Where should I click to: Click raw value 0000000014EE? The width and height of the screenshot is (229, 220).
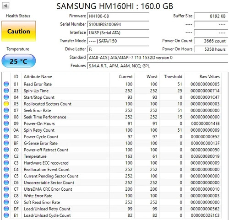(x=205, y=123)
